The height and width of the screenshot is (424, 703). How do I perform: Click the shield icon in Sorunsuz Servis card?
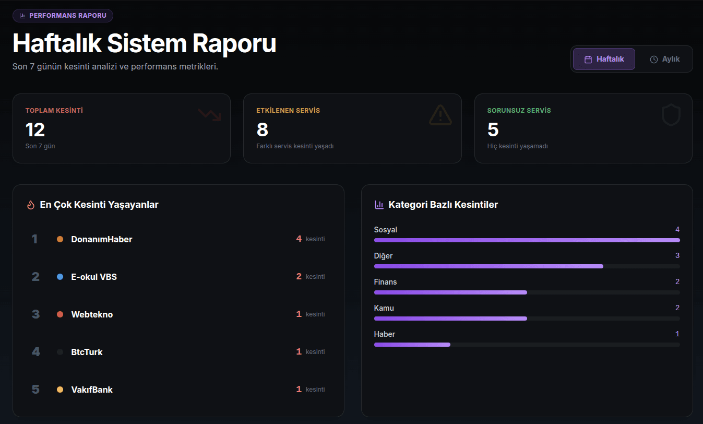(x=671, y=115)
